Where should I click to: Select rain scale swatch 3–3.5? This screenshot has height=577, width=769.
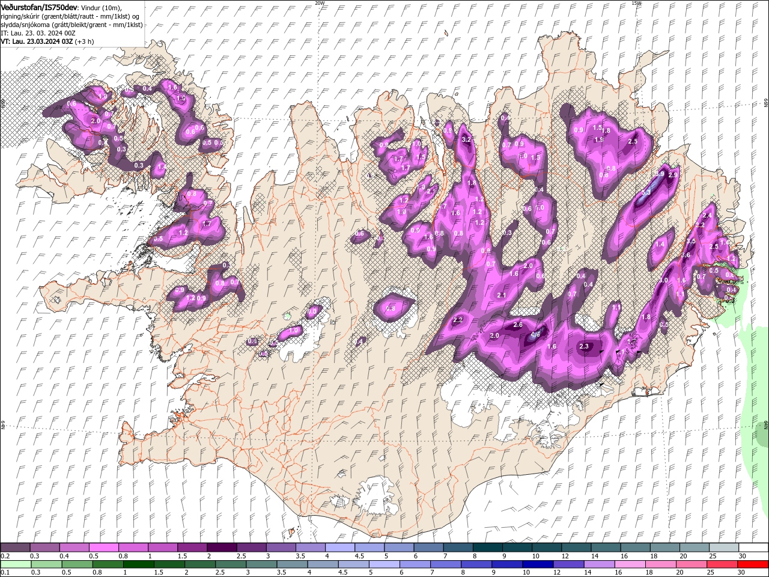click(x=261, y=564)
